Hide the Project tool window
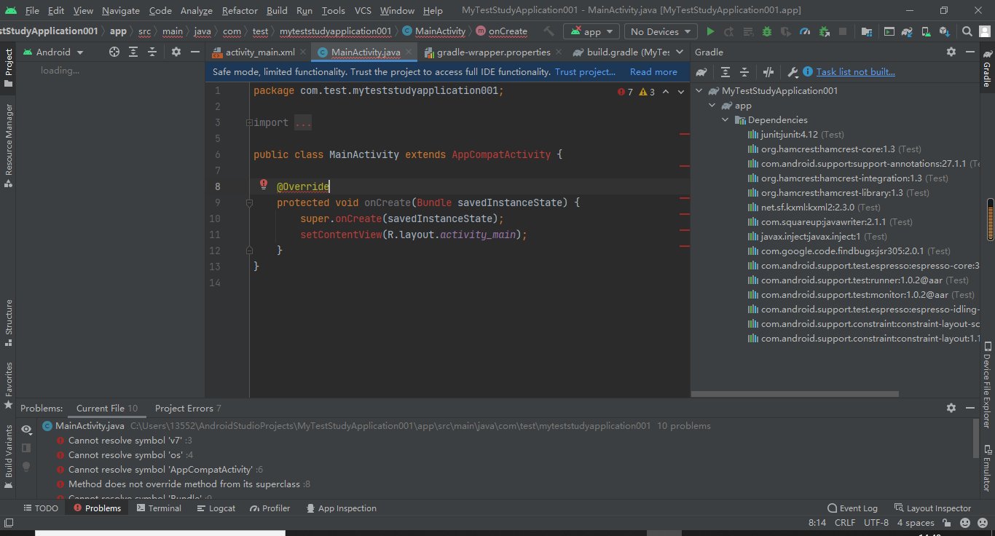The image size is (995, 536). (x=194, y=52)
